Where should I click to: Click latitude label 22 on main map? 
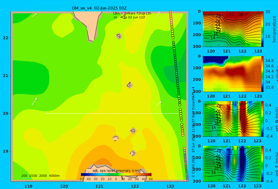tap(6, 38)
